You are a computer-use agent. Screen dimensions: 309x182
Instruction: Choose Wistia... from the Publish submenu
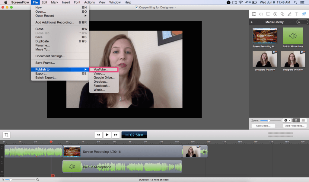point(104,90)
